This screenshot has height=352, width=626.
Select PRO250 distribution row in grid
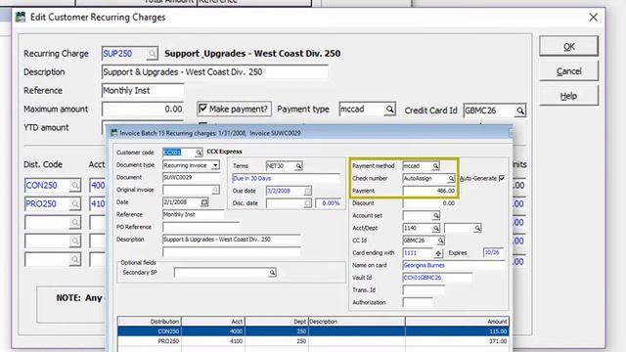click(313, 341)
